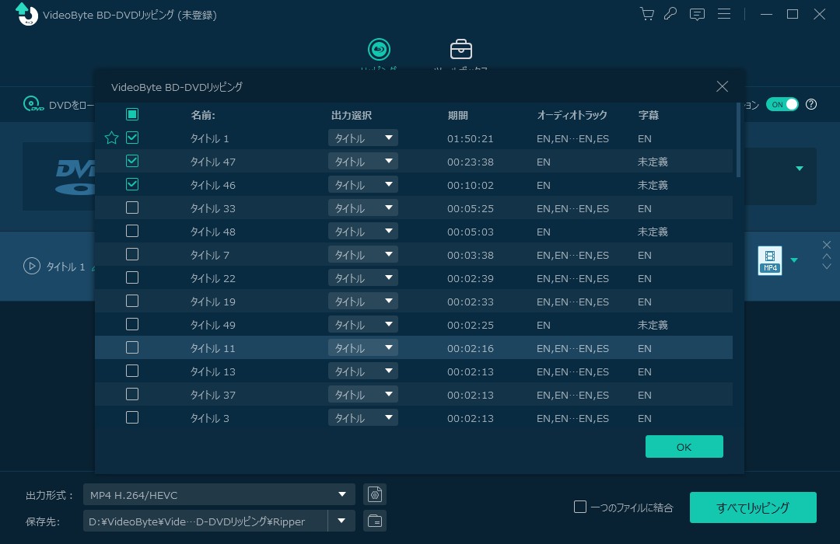Open output selection dropdown for Title 22
This screenshot has width=840, height=544.
point(362,278)
